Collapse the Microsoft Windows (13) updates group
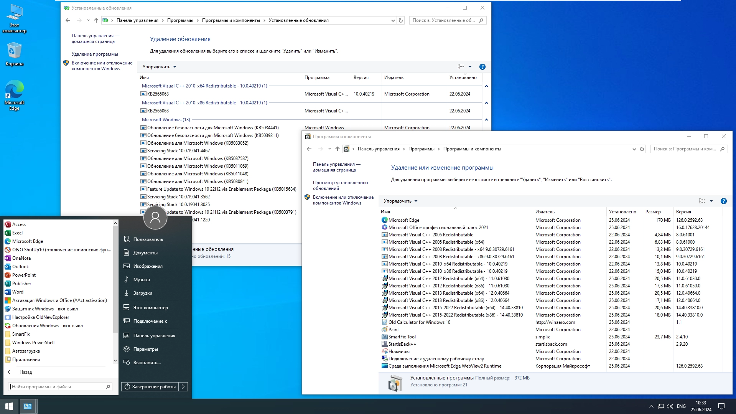 486,120
